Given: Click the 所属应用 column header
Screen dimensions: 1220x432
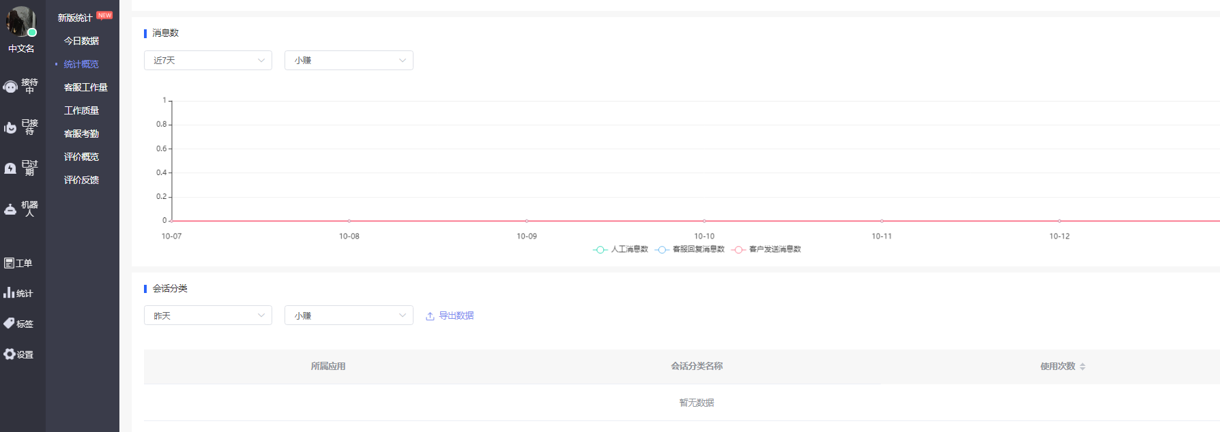Looking at the screenshot, I should pyautogui.click(x=328, y=367).
